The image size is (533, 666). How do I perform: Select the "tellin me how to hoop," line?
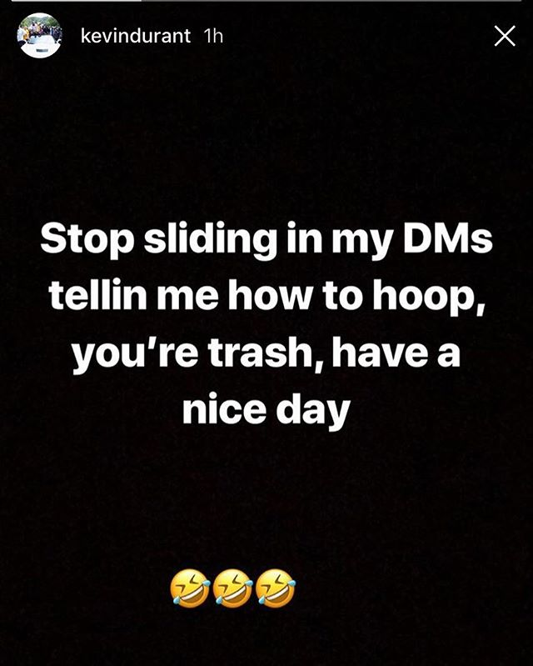click(x=266, y=296)
